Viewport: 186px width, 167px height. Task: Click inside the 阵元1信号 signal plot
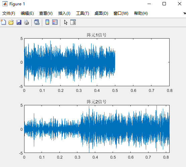pos(97,62)
